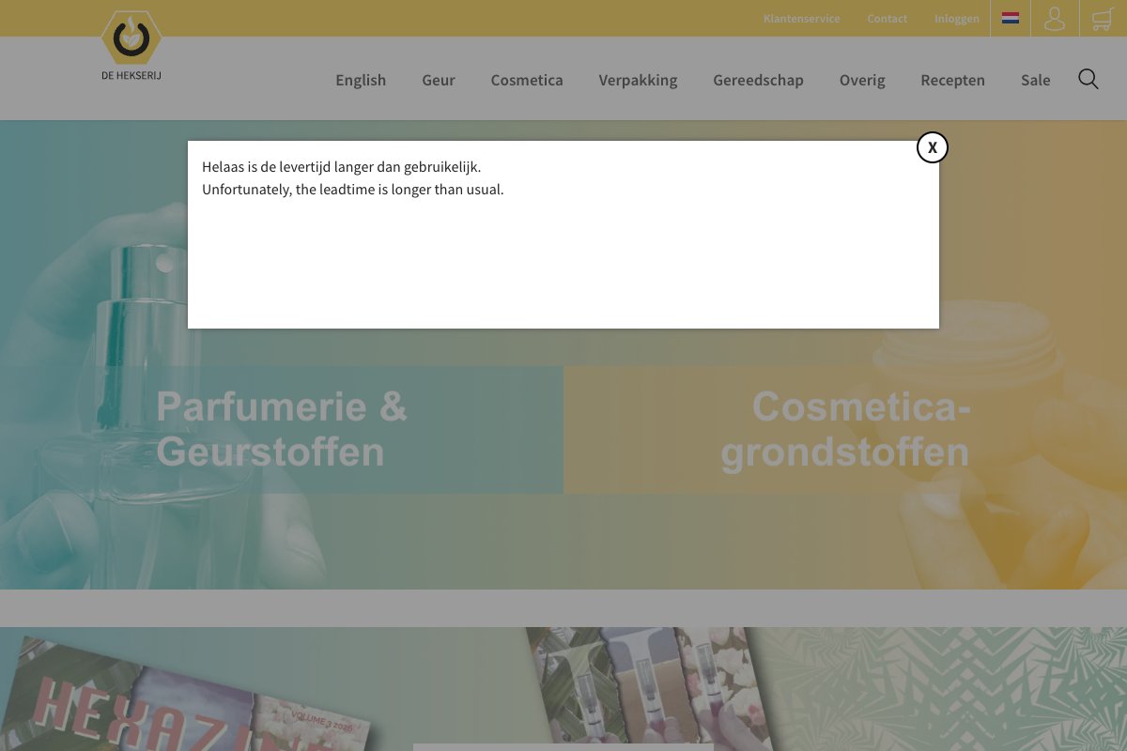Viewport: 1127px width, 751px height.
Task: Open Cosmetica-grondstoffen banner
Action: [x=845, y=429]
